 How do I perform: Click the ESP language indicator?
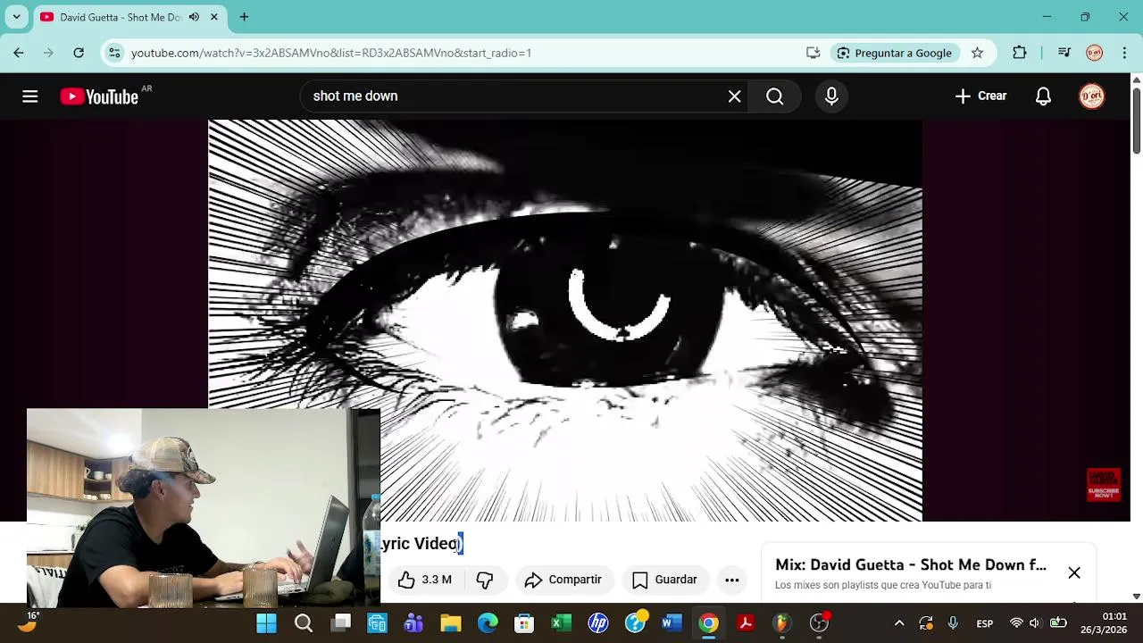tap(985, 623)
